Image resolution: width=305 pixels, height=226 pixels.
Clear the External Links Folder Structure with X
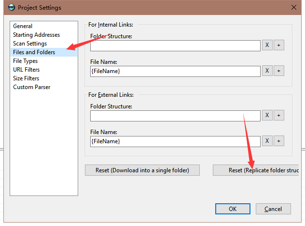267,115
